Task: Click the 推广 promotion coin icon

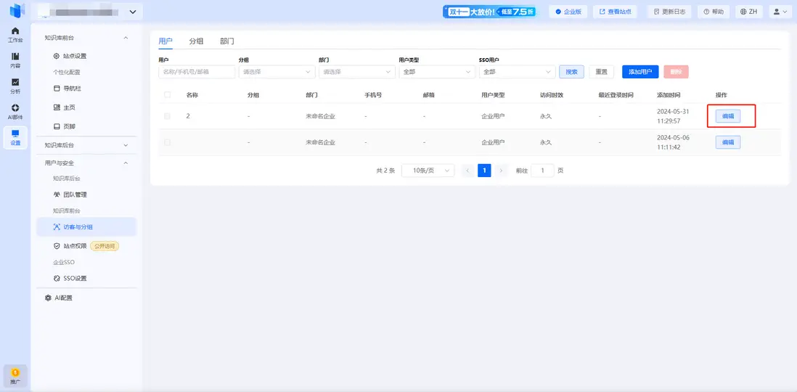Action: (x=15, y=377)
